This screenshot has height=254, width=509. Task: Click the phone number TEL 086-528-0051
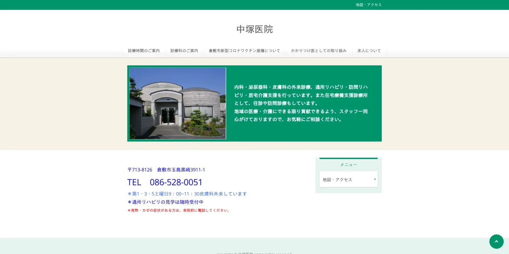point(165,182)
